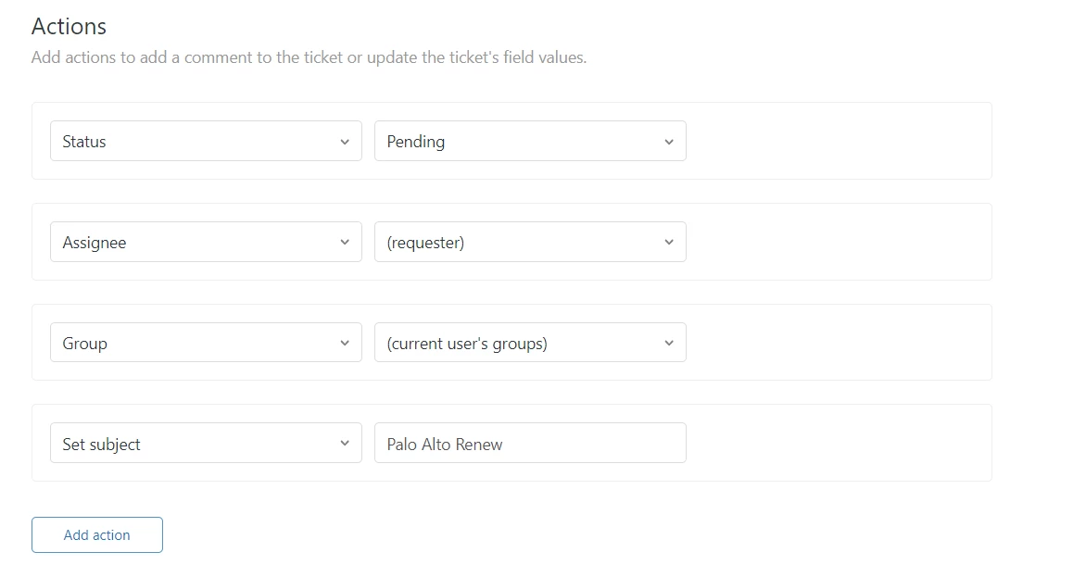Click the Actions section heading
Viewport: 1086px width, 577px height.
point(69,26)
